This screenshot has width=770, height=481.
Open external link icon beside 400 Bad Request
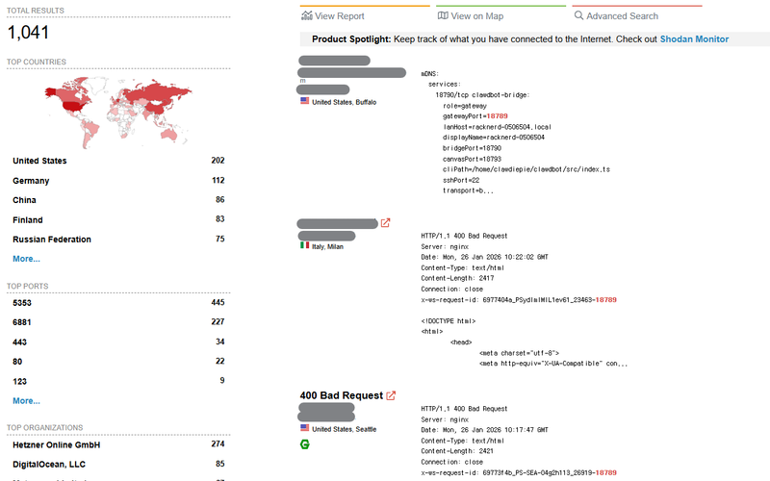tap(391, 395)
